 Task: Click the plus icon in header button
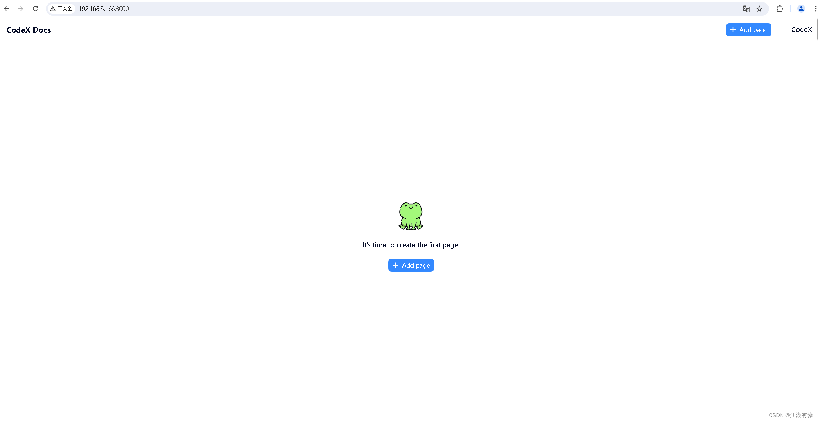click(733, 30)
